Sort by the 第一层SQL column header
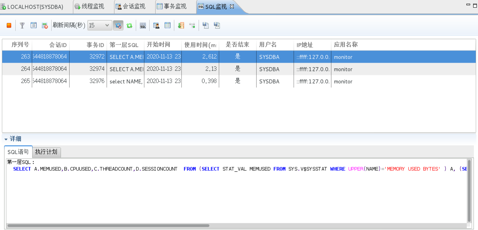The width and height of the screenshot is (478, 230). click(126, 45)
